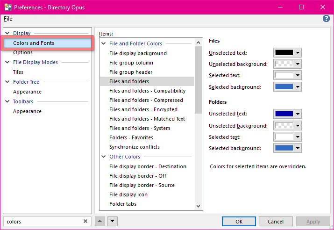Click the Apply button
Image resolution: width=334 pixels, height=230 pixels.
(313, 222)
